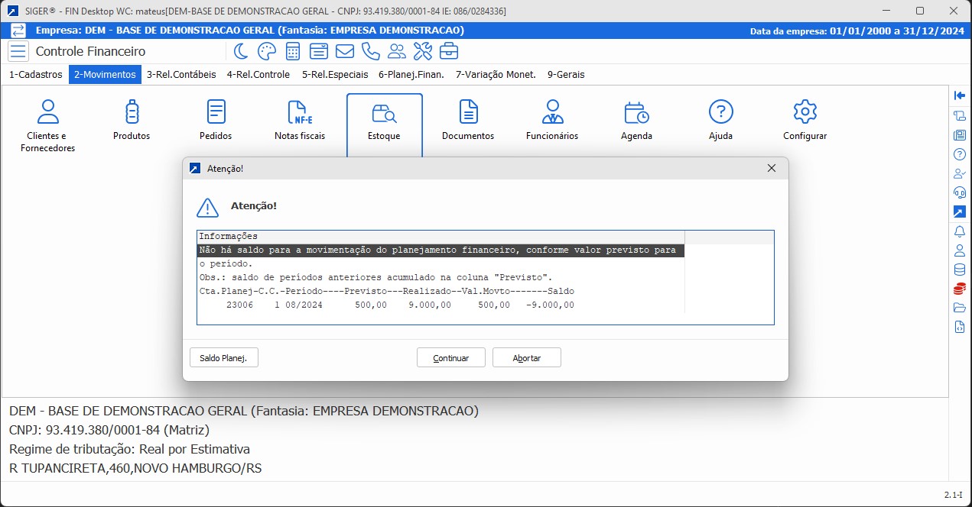Screen dimensions: 972x507
Task: Collapse the right sidebar panel arrow
Action: [959, 95]
